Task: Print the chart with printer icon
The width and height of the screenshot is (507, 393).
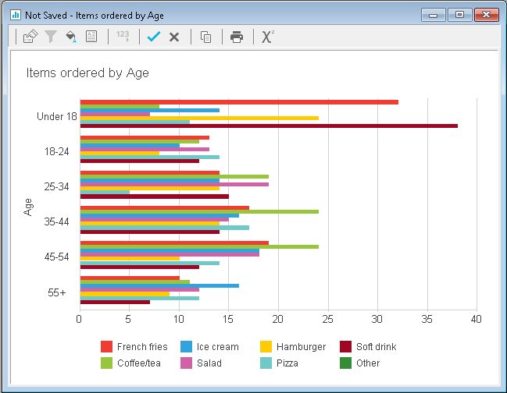Action: click(237, 37)
